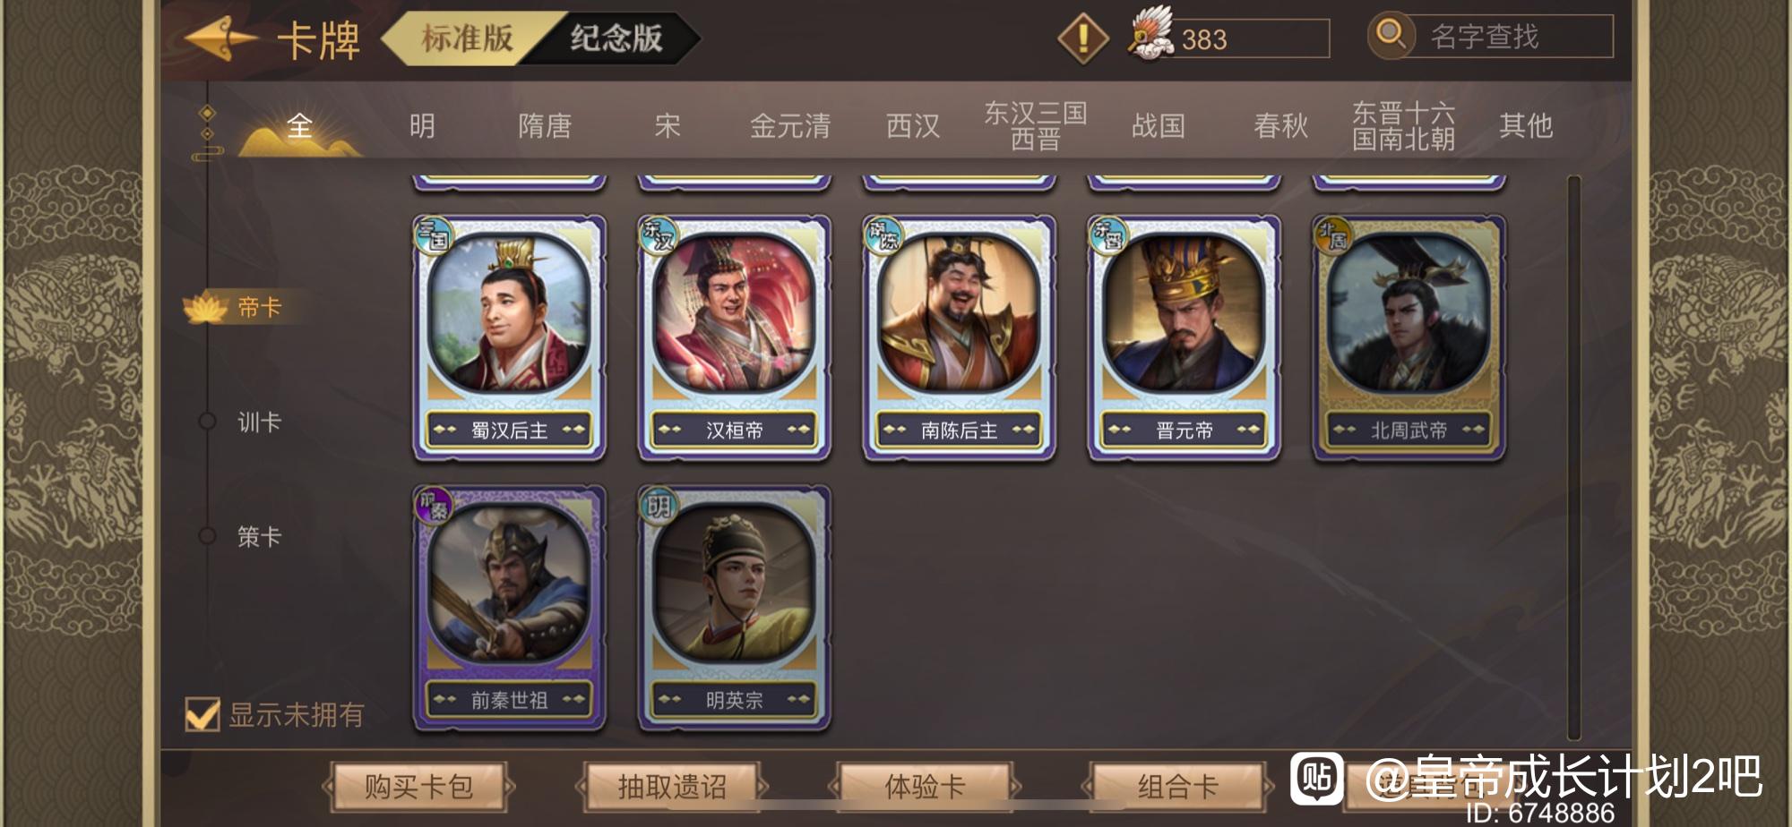The width and height of the screenshot is (1792, 827).
Task: Select 标准版 edition toggle
Action: [466, 38]
